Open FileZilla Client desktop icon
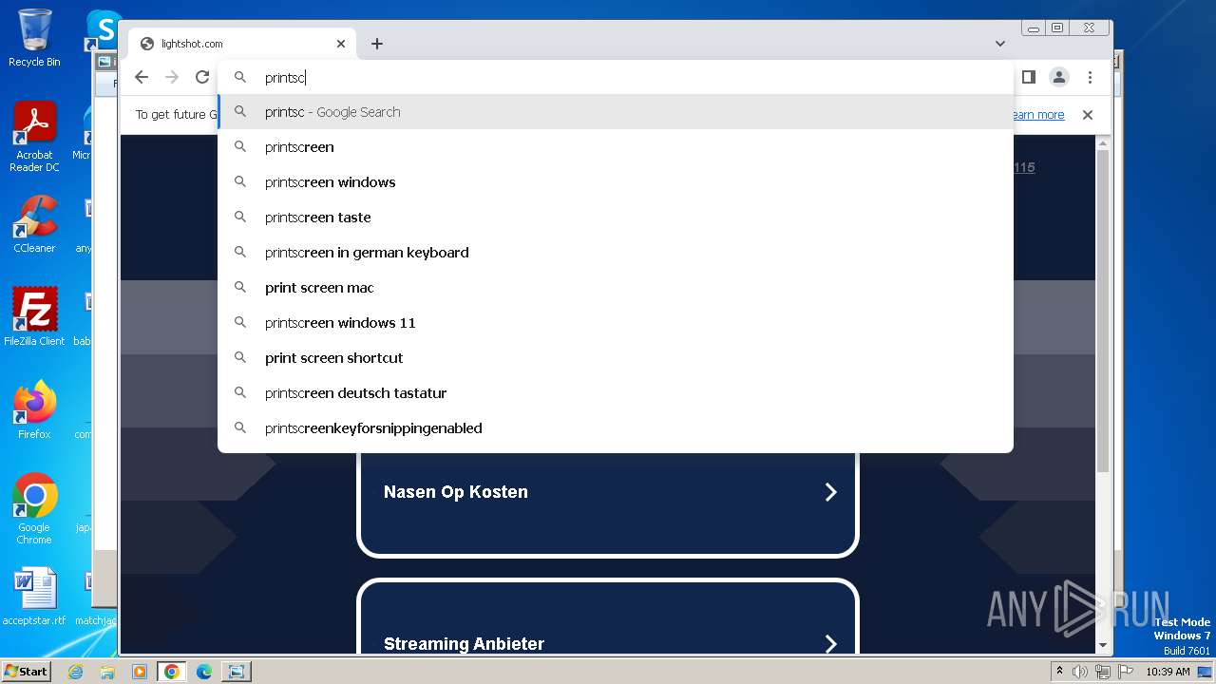 pyautogui.click(x=34, y=316)
